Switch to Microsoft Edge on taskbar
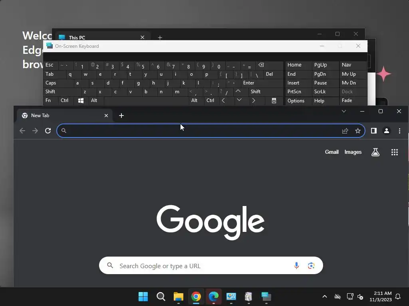Screen dimensions: 409x306 coord(214,296)
